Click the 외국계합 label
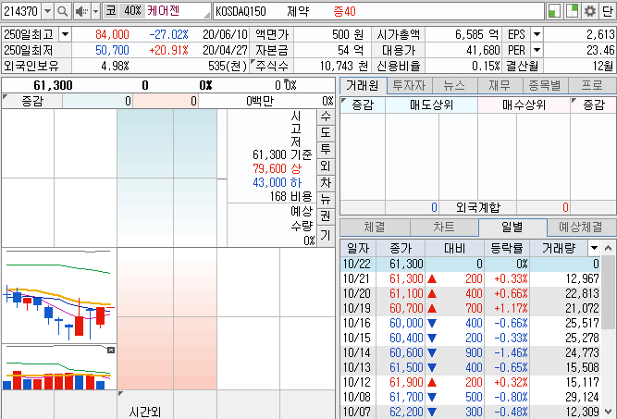 pyautogui.click(x=477, y=207)
